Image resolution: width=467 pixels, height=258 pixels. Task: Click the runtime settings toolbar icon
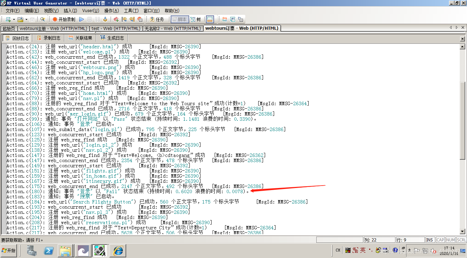241,19
